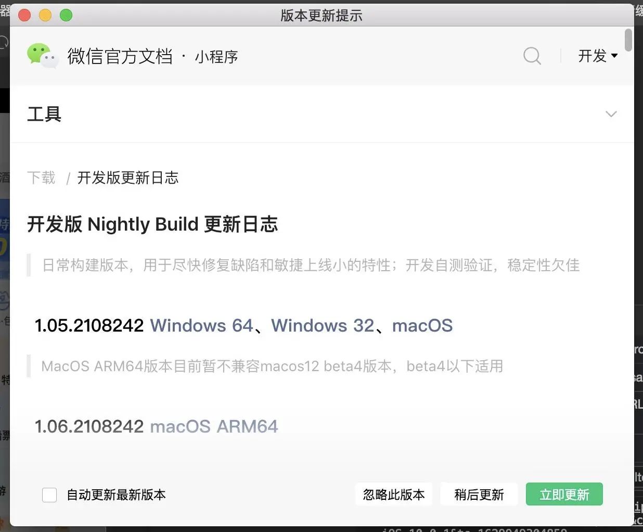Click the 微信官方文档 title
This screenshot has height=532, width=643.
click(x=120, y=56)
